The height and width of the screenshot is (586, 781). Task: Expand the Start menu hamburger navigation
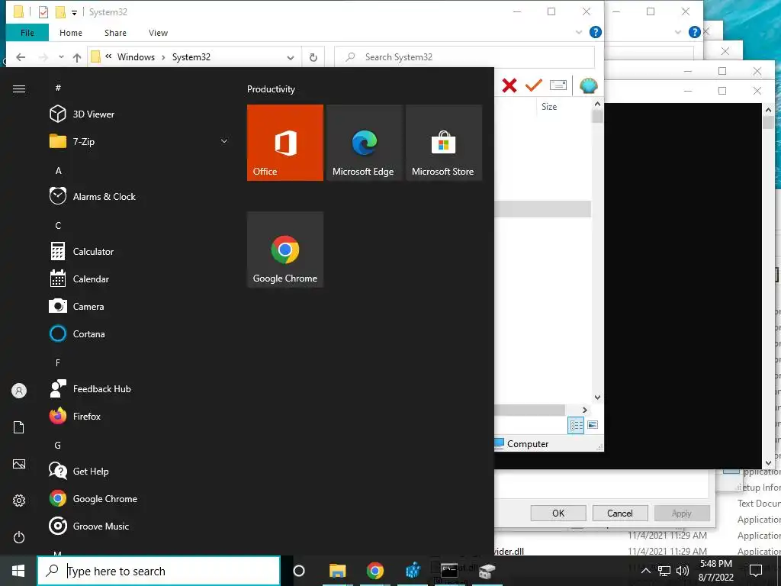click(19, 89)
